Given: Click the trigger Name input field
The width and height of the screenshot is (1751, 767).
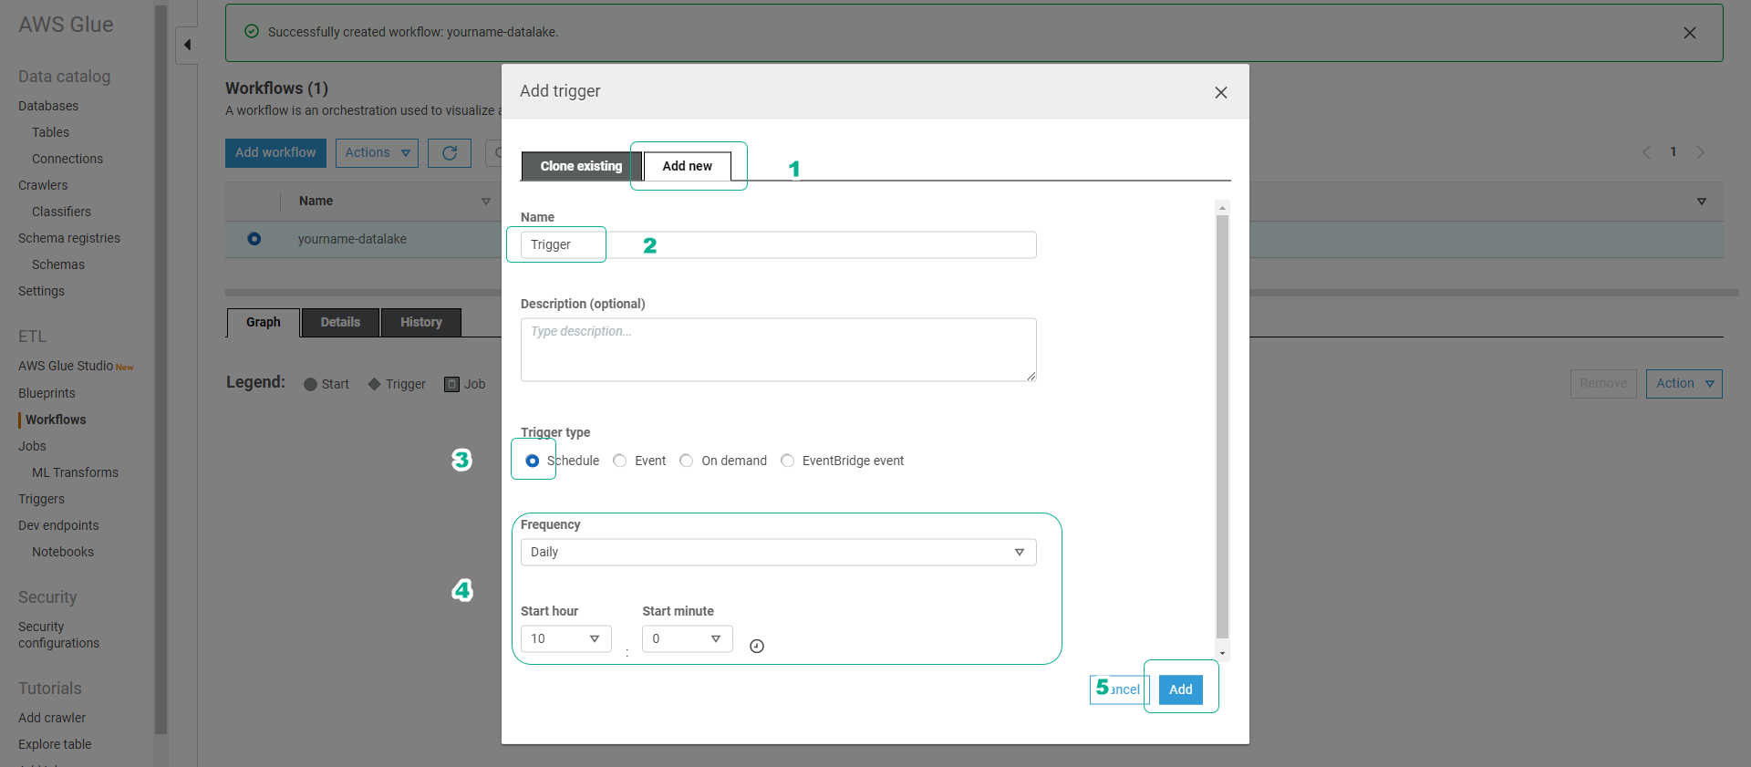Looking at the screenshot, I should coord(778,245).
